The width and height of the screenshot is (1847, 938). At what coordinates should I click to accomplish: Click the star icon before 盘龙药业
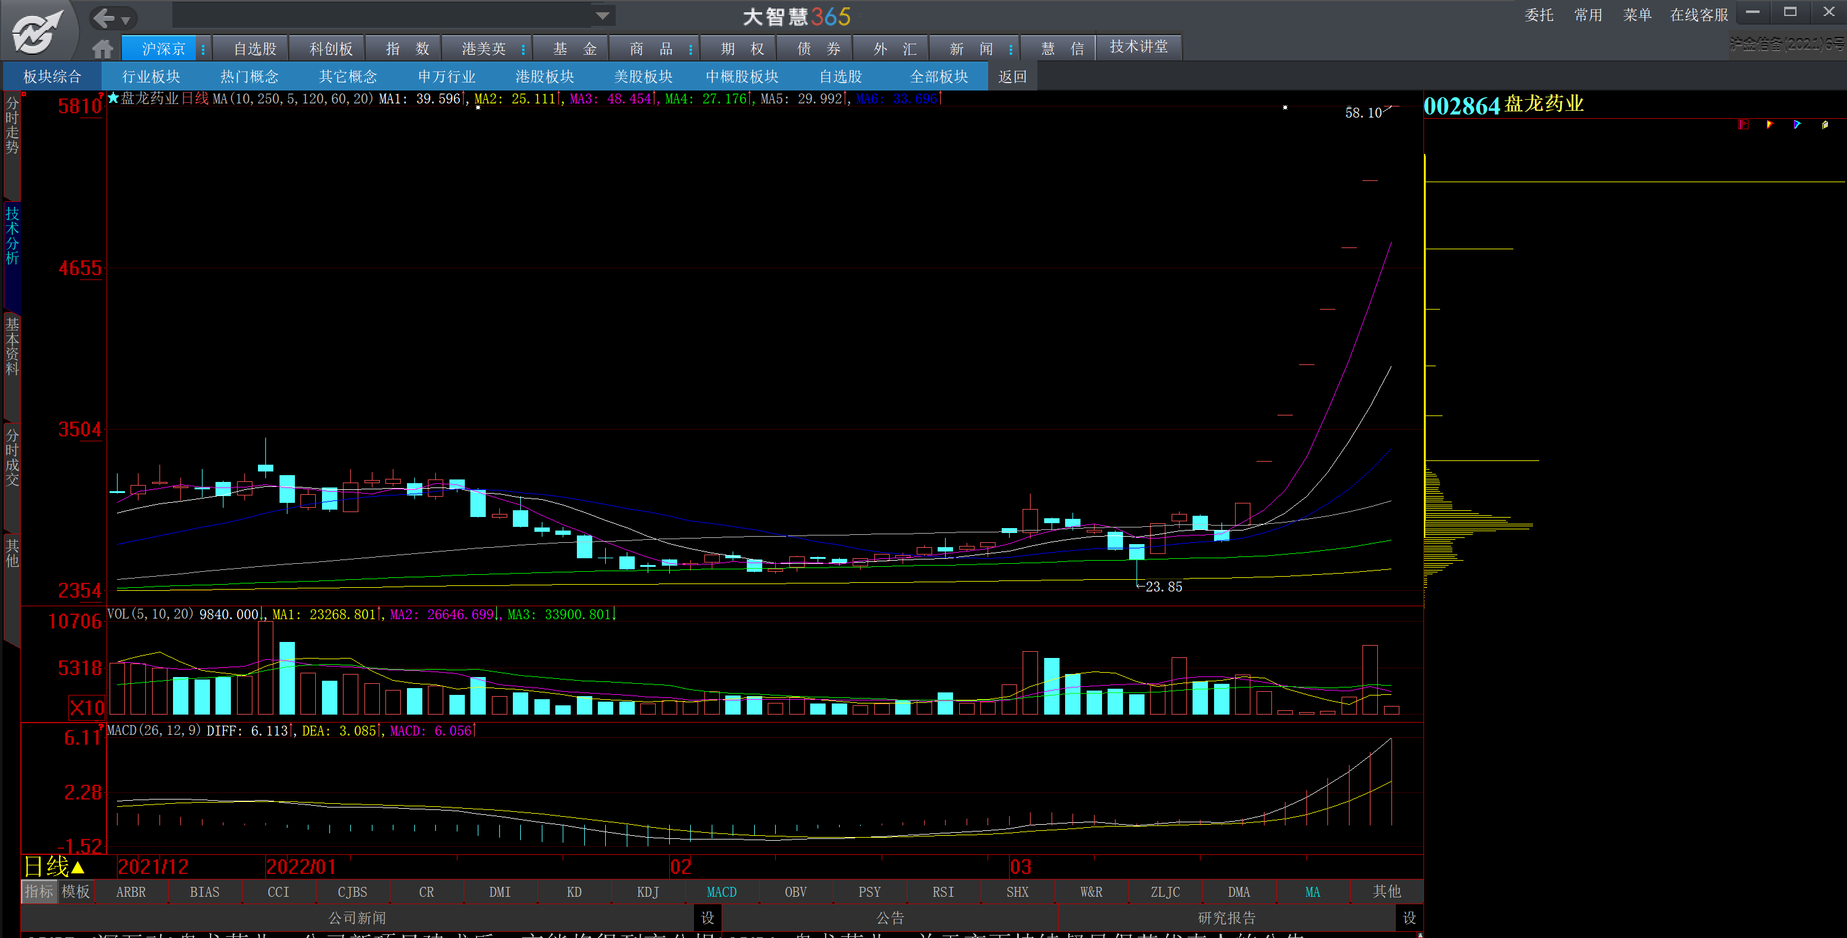(x=113, y=98)
